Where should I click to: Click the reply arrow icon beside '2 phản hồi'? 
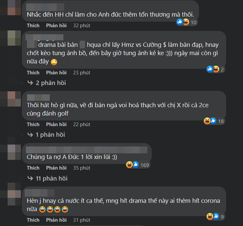[x=30, y=83]
